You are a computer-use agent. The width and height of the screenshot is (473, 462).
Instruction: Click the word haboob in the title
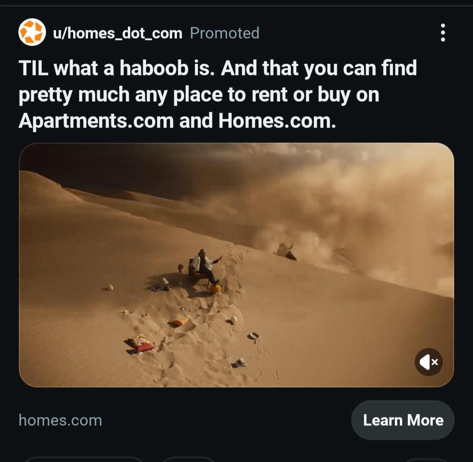pos(154,68)
